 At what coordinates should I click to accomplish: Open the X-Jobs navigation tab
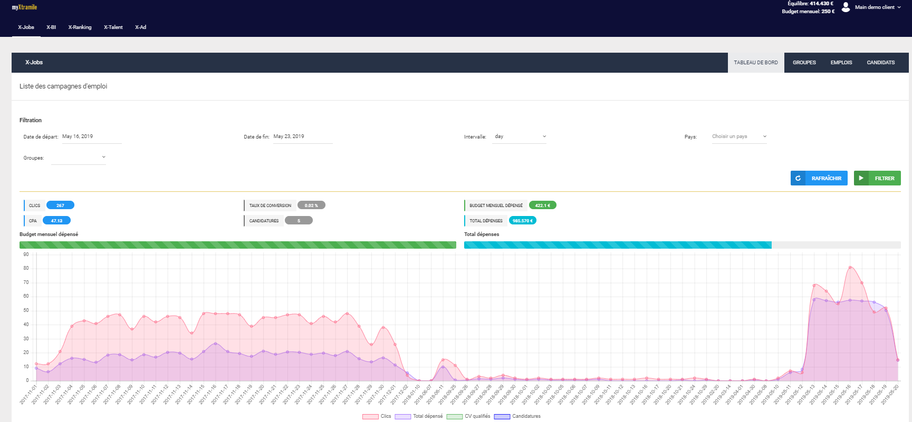[x=26, y=27]
